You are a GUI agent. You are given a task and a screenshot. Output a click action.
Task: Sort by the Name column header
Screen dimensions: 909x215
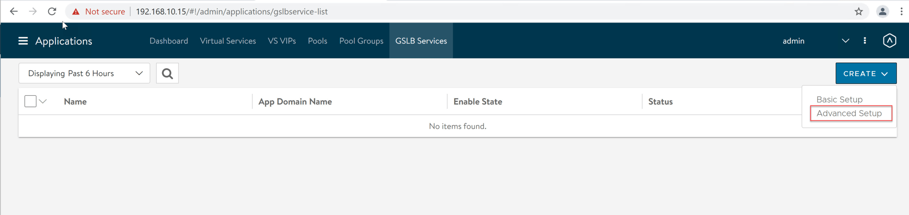click(75, 101)
